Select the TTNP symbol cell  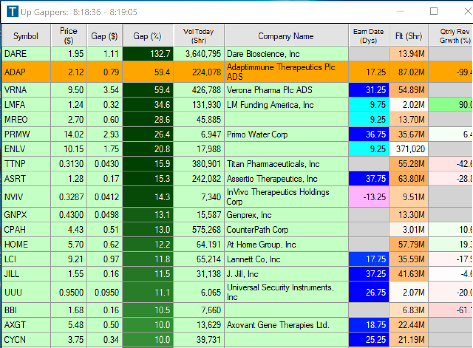click(x=26, y=164)
